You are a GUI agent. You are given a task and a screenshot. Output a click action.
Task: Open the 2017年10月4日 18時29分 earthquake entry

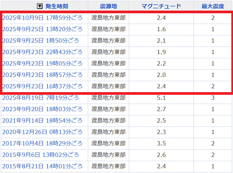point(42,144)
